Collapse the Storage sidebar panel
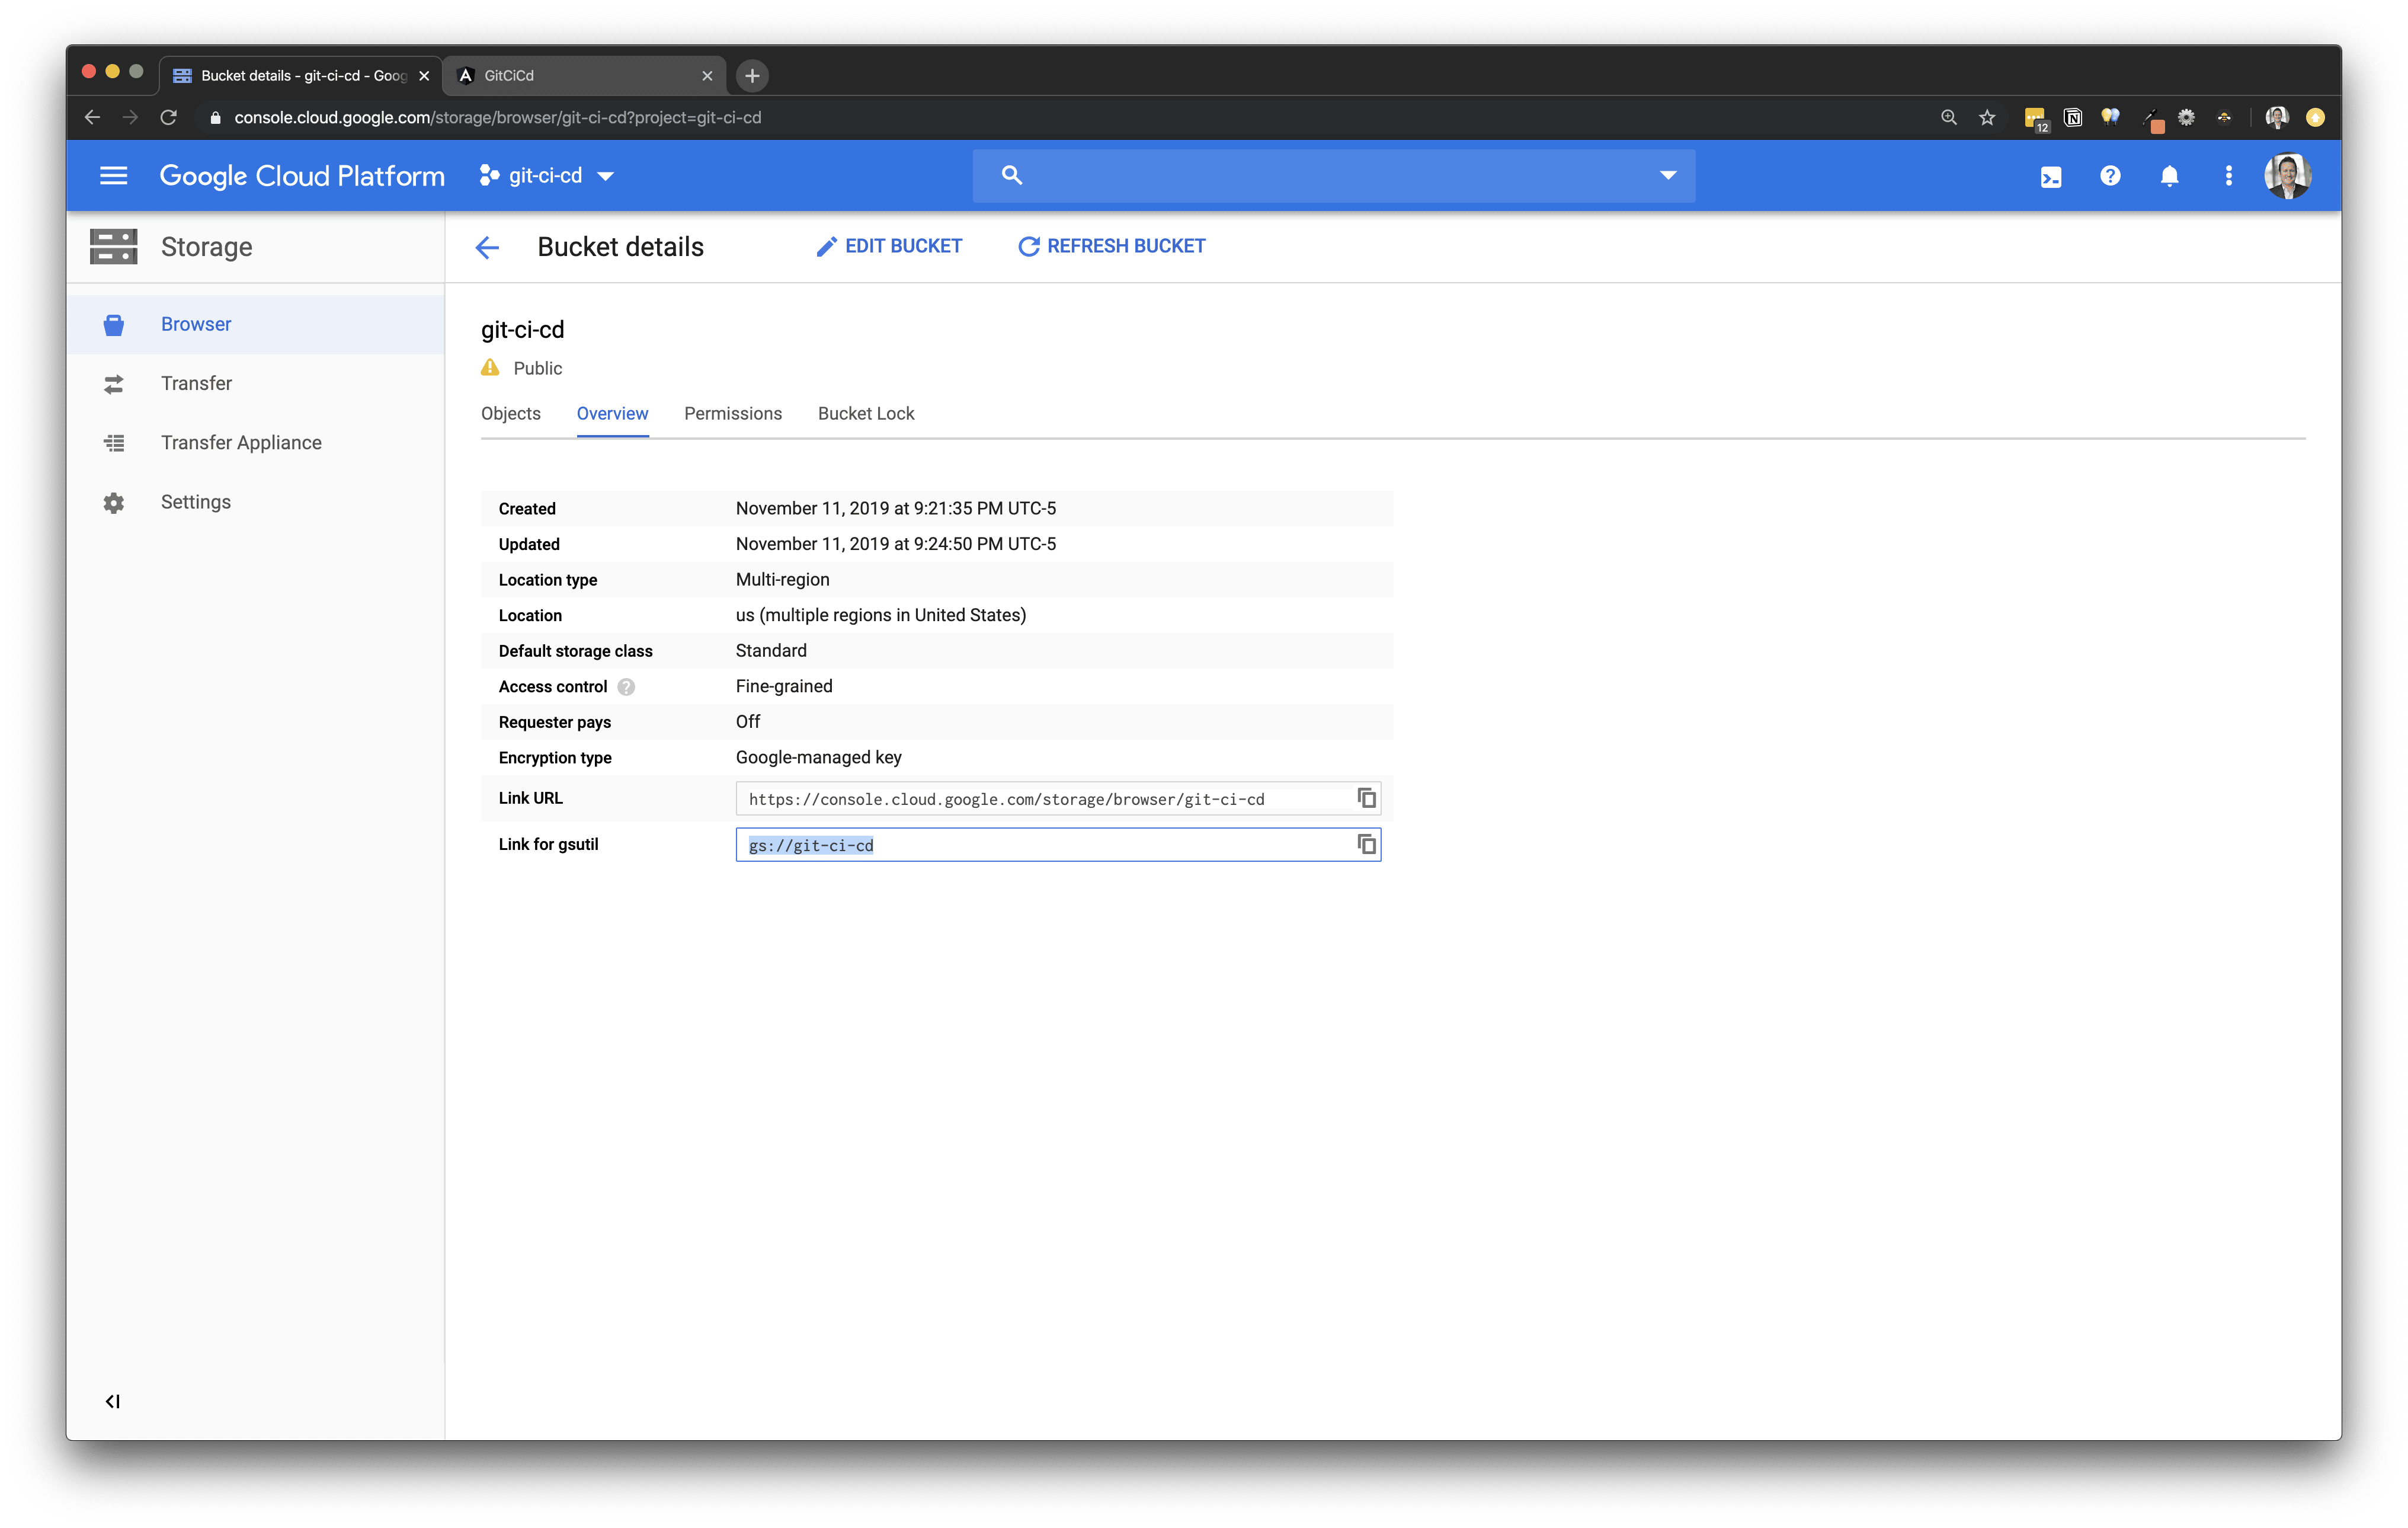 (x=113, y=1401)
